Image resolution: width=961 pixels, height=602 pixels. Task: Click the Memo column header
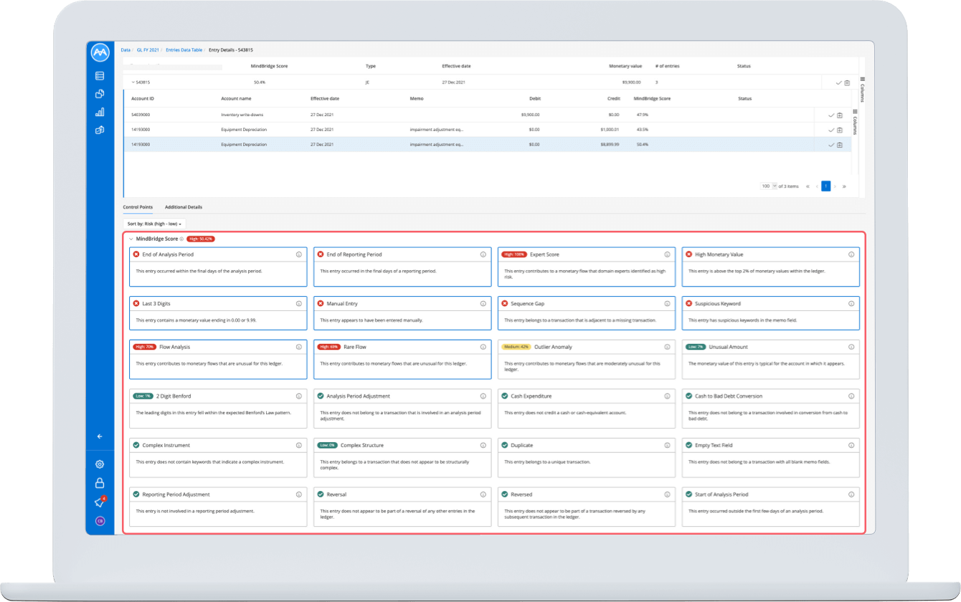[x=417, y=99]
